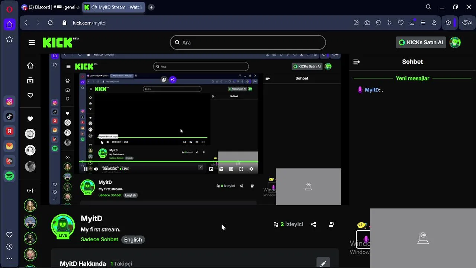The width and height of the screenshot is (476, 268).
Task: Click the green stream progress bar
Action: (x=168, y=162)
